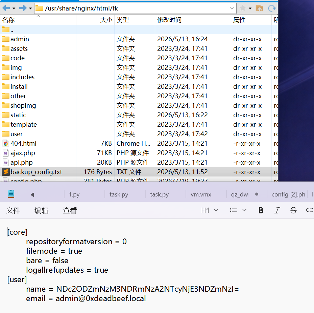The image size is (314, 313).
Task: Switch to the qz_dw tab
Action: [240, 194]
